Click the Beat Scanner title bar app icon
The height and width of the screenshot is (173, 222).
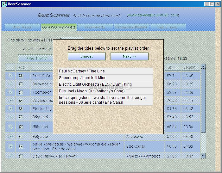4,4
